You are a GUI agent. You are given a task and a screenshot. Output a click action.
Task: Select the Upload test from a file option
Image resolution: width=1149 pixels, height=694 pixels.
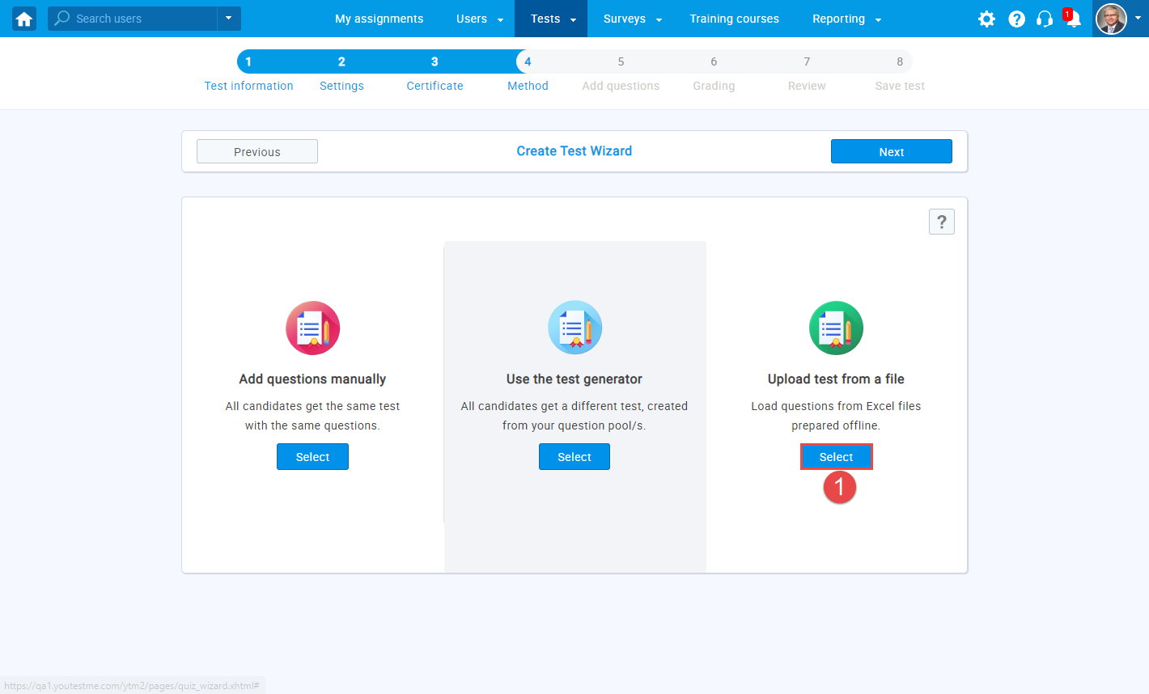(835, 456)
